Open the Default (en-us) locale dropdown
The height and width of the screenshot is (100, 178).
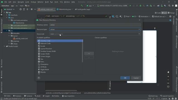[x=159, y=17]
